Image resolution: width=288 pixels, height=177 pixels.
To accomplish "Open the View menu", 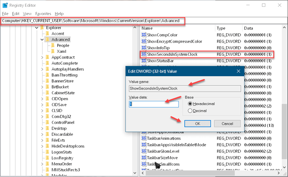I will point(27,14).
